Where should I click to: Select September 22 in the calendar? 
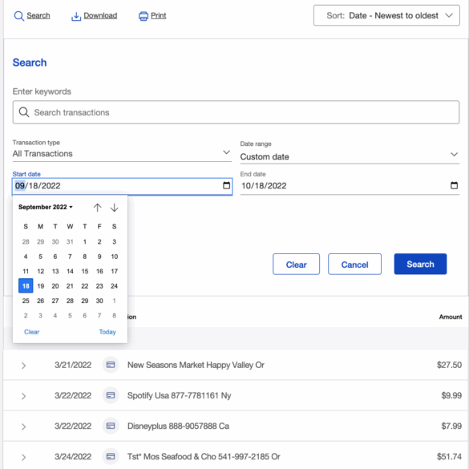(x=85, y=285)
